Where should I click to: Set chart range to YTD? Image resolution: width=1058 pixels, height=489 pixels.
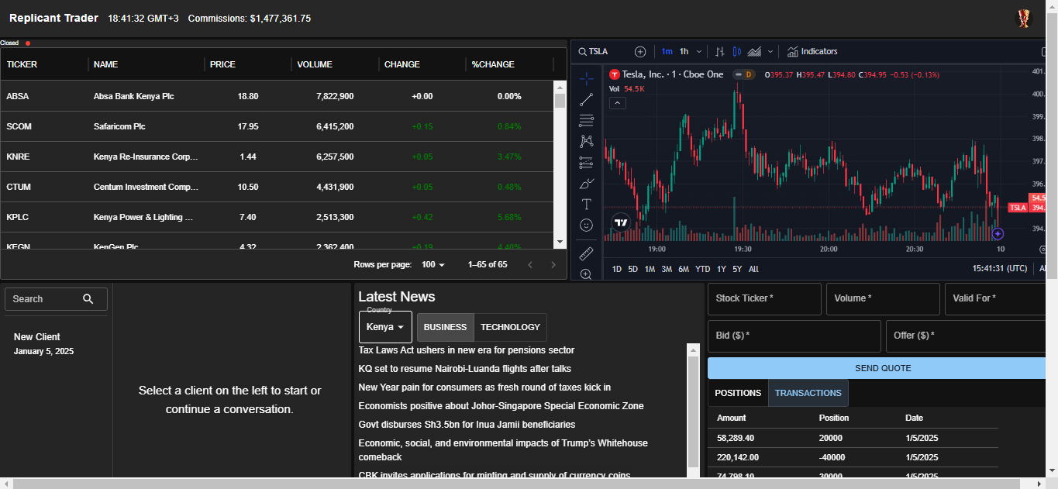(702, 269)
